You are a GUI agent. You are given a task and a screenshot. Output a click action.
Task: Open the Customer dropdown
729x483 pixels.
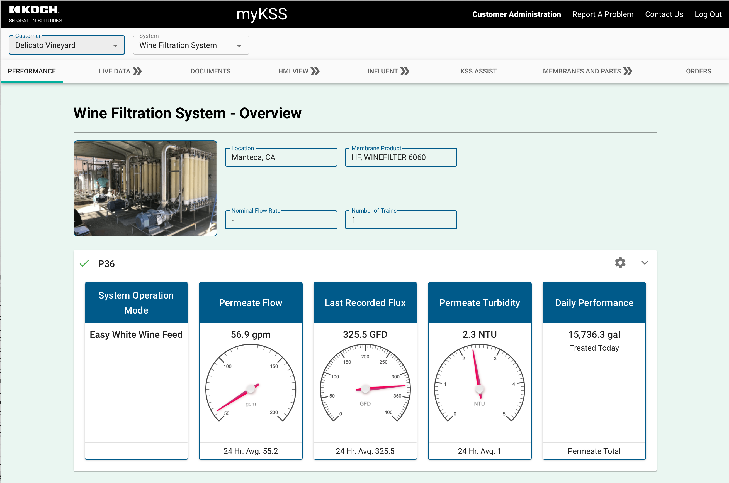tap(67, 45)
